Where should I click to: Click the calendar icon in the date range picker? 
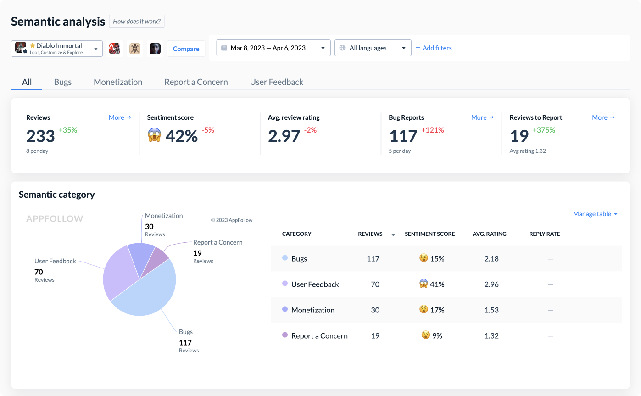click(223, 48)
